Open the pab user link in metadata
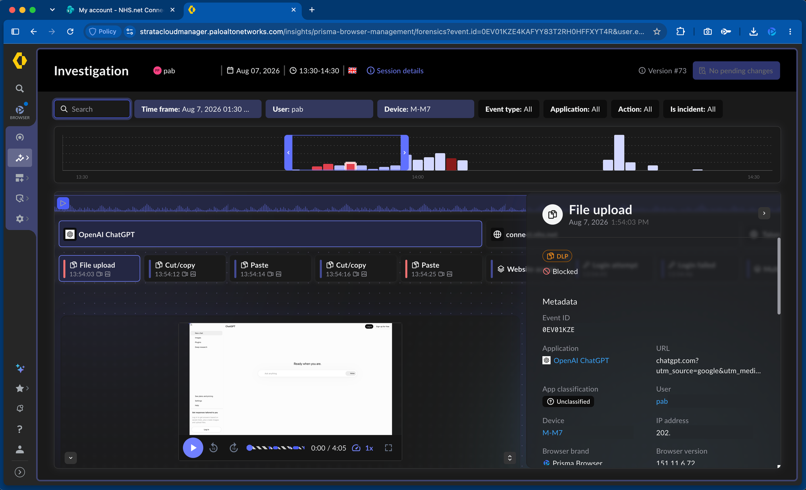806x490 pixels. 662,401
